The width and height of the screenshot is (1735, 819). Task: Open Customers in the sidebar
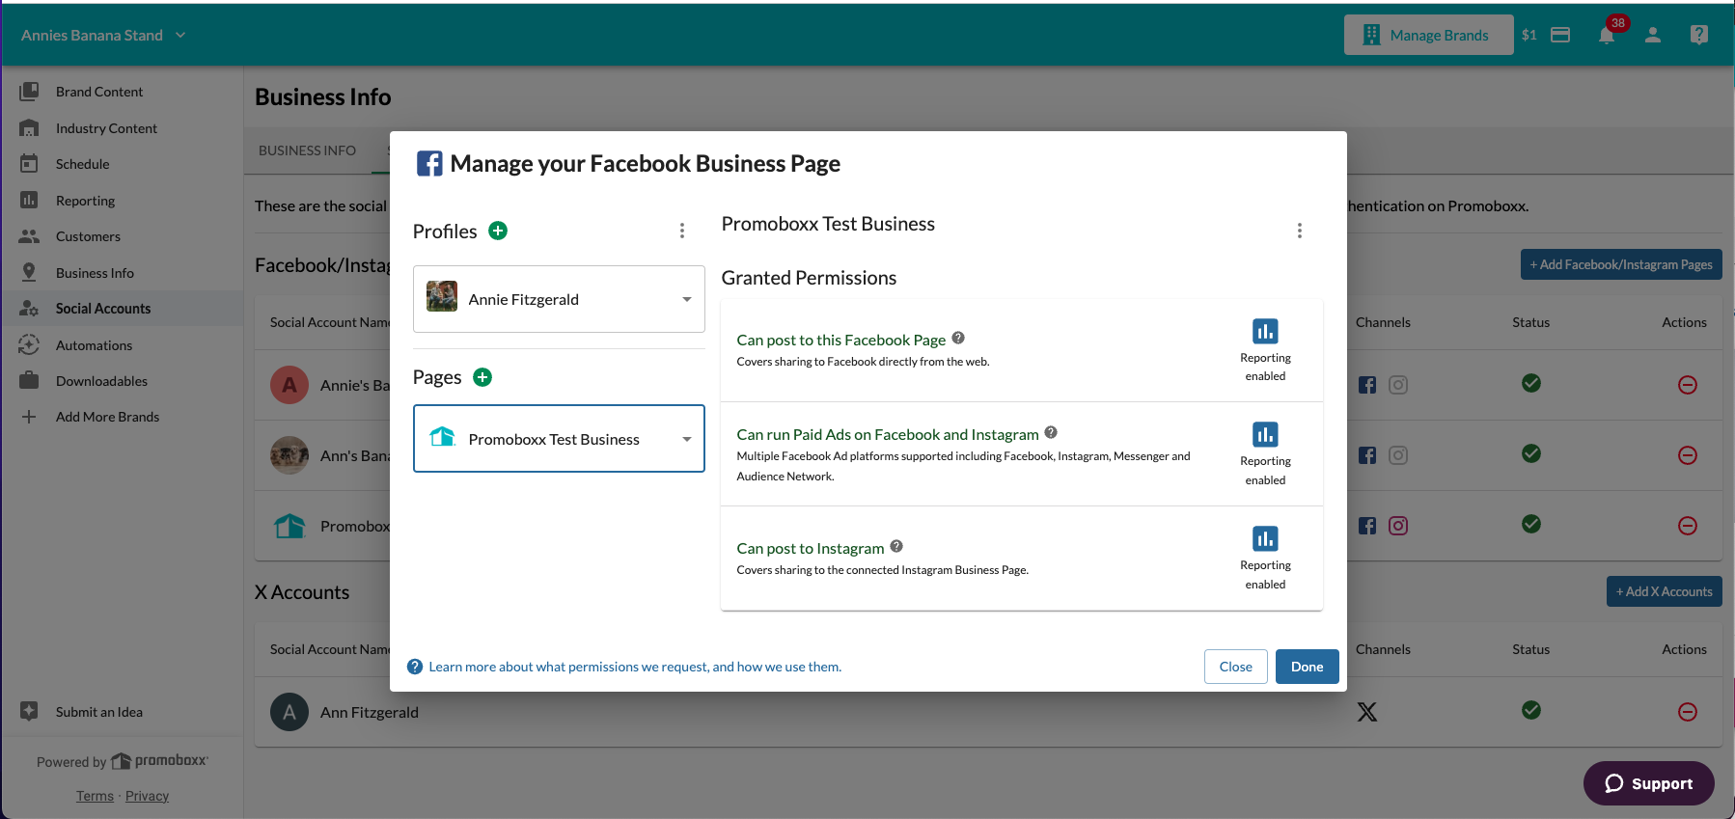88,236
